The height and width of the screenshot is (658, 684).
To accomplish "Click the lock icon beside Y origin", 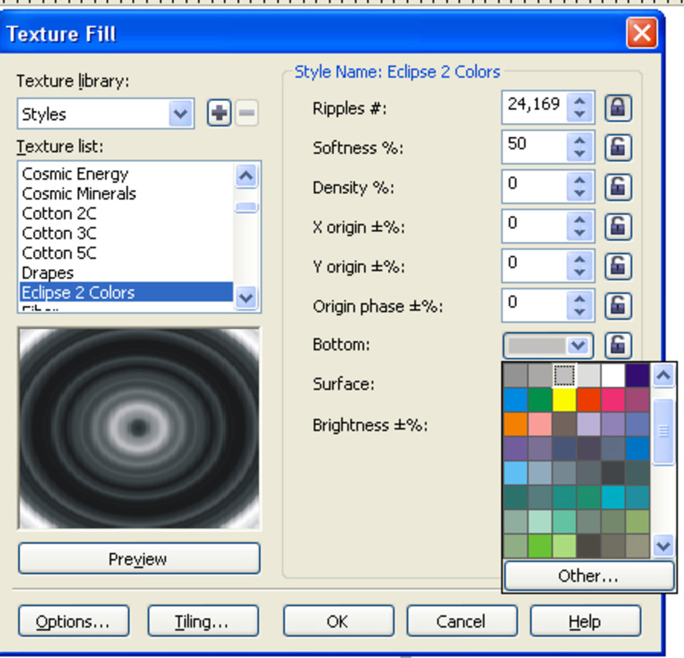I will [617, 266].
